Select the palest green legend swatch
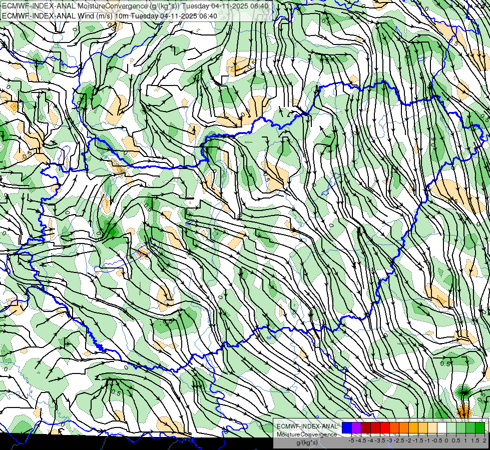 click(451, 427)
